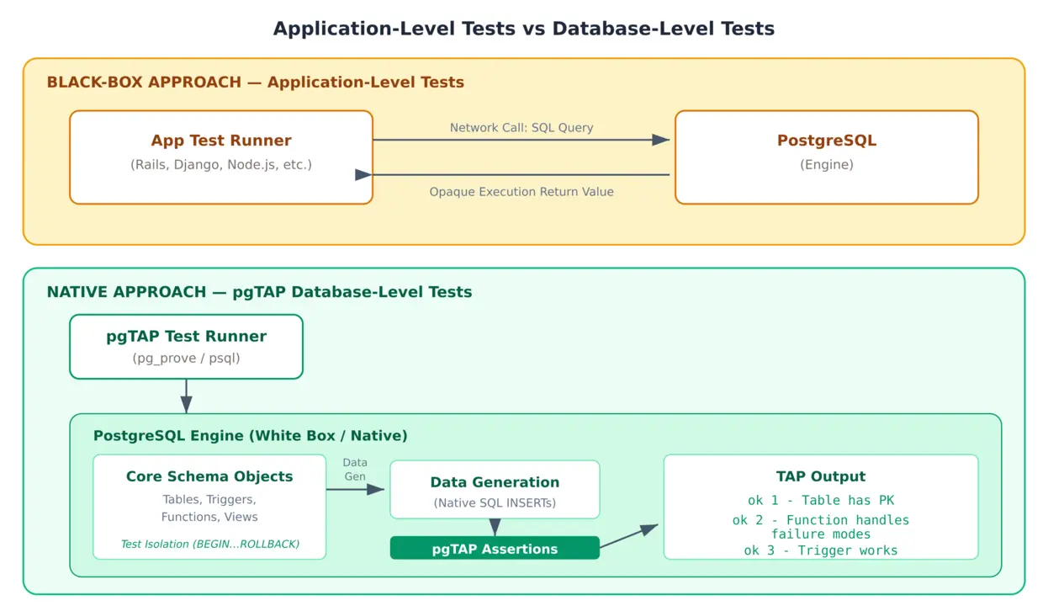Image resolution: width=1048 pixels, height=606 pixels.
Task: Click 'ok 2 - Function handles failure modes' line
Action: 821,527
